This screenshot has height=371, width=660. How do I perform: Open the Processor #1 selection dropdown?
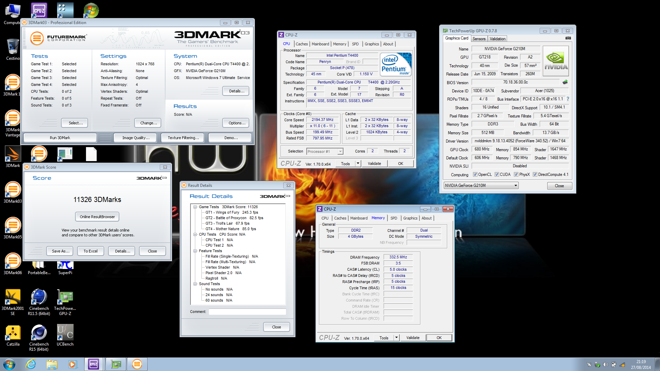coord(324,151)
